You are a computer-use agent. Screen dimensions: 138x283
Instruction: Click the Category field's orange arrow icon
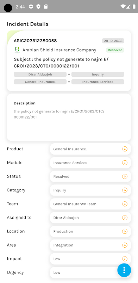(x=125, y=190)
